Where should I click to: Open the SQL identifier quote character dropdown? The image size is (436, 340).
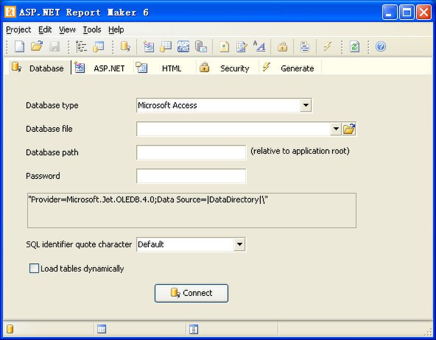[x=239, y=244]
